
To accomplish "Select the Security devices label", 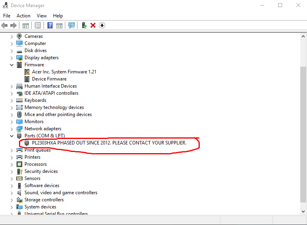I will (x=41, y=171).
